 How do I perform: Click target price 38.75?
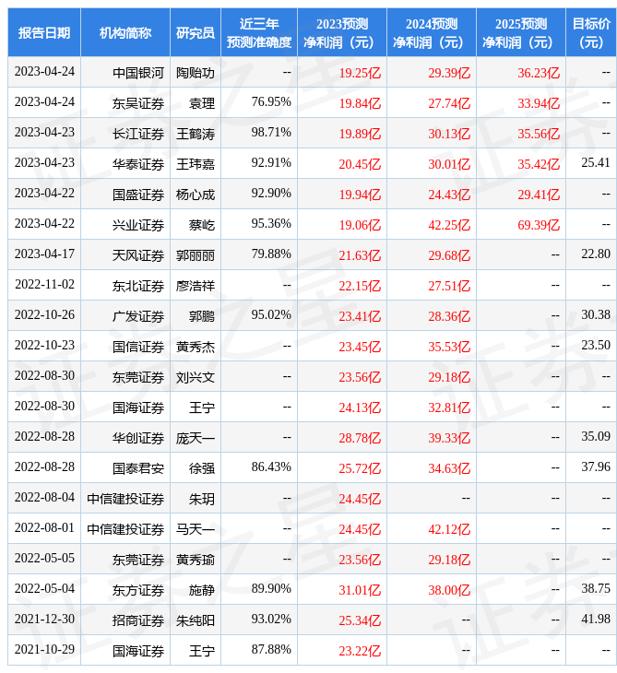[596, 589]
